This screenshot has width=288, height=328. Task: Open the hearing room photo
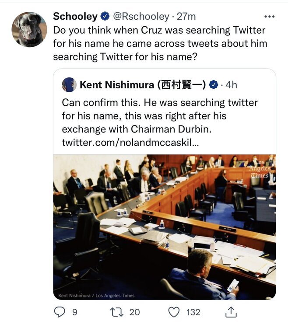(165, 227)
